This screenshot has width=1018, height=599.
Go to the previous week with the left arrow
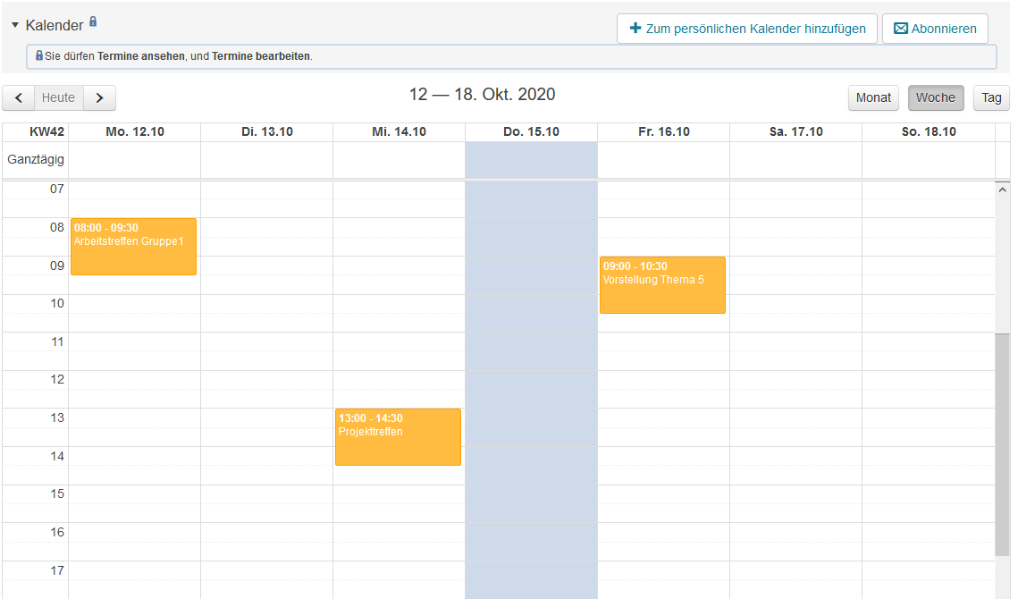coord(18,97)
